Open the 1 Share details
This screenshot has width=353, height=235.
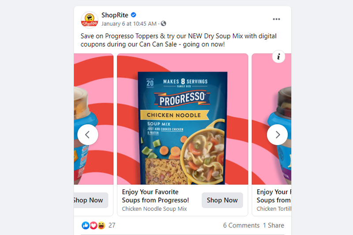tap(274, 225)
